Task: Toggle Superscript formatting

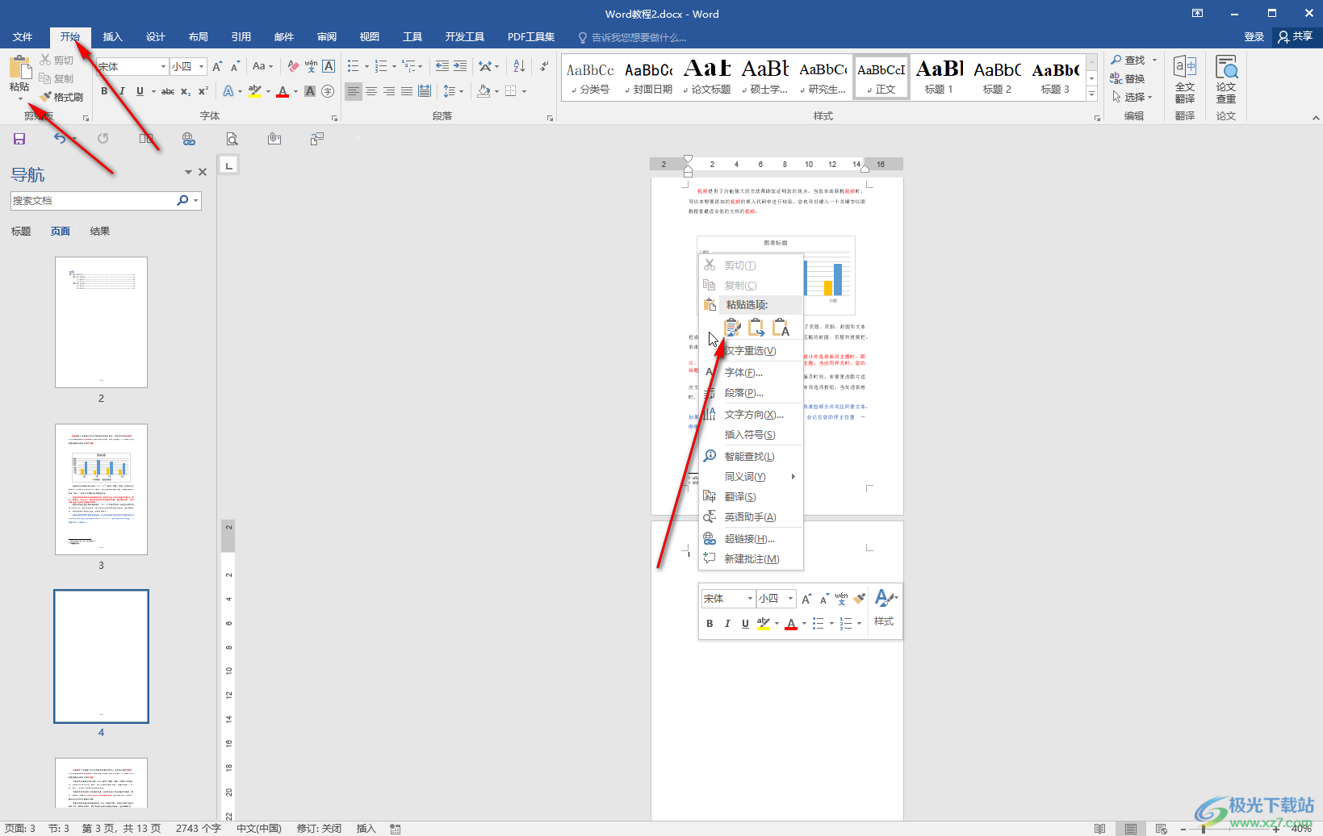Action: pyautogui.click(x=203, y=91)
